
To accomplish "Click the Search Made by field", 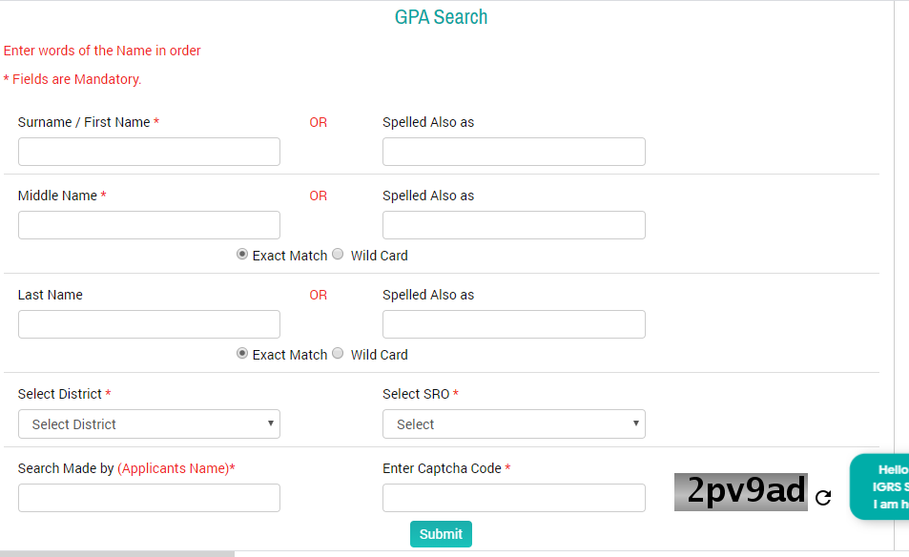I will pyautogui.click(x=149, y=497).
